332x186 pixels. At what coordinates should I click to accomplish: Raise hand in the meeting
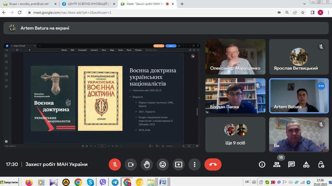[147, 164]
